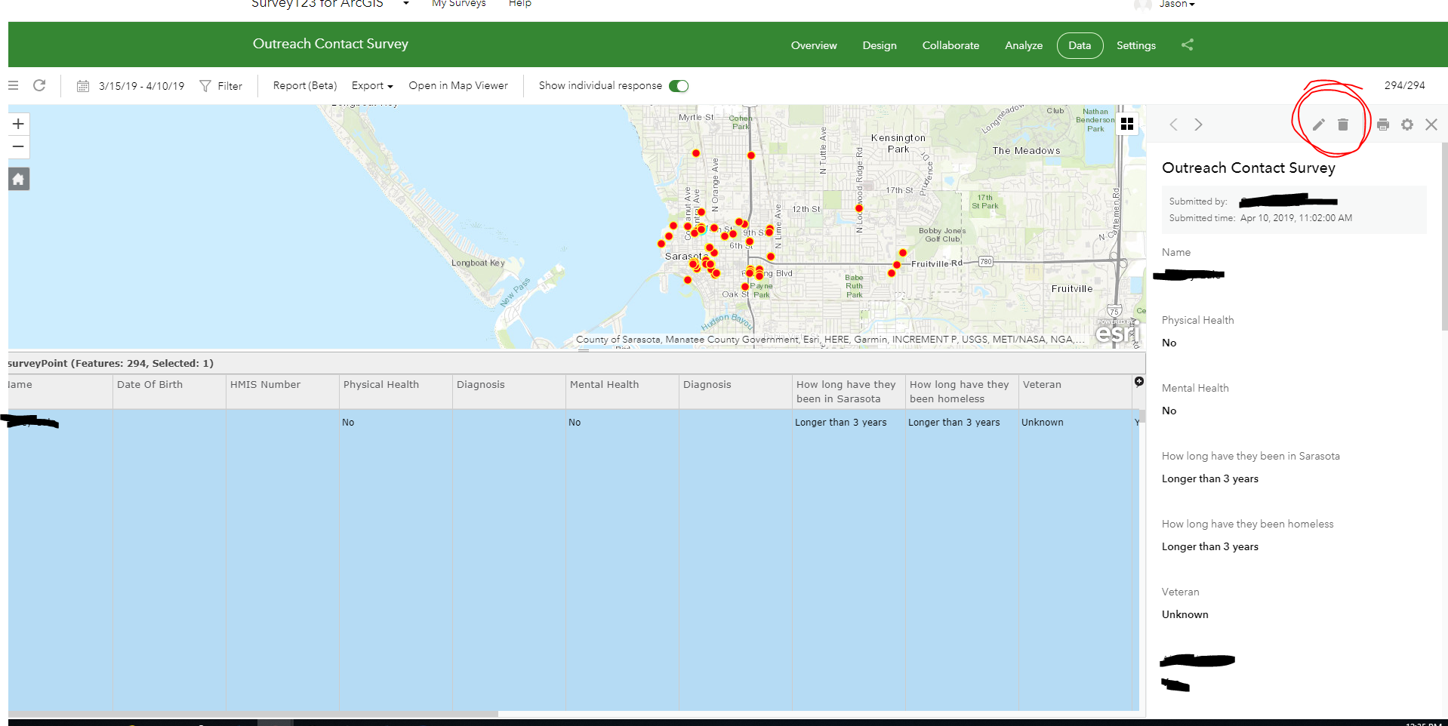Switch to the Overview tab
Screen dimensions: 1448x726
click(814, 45)
